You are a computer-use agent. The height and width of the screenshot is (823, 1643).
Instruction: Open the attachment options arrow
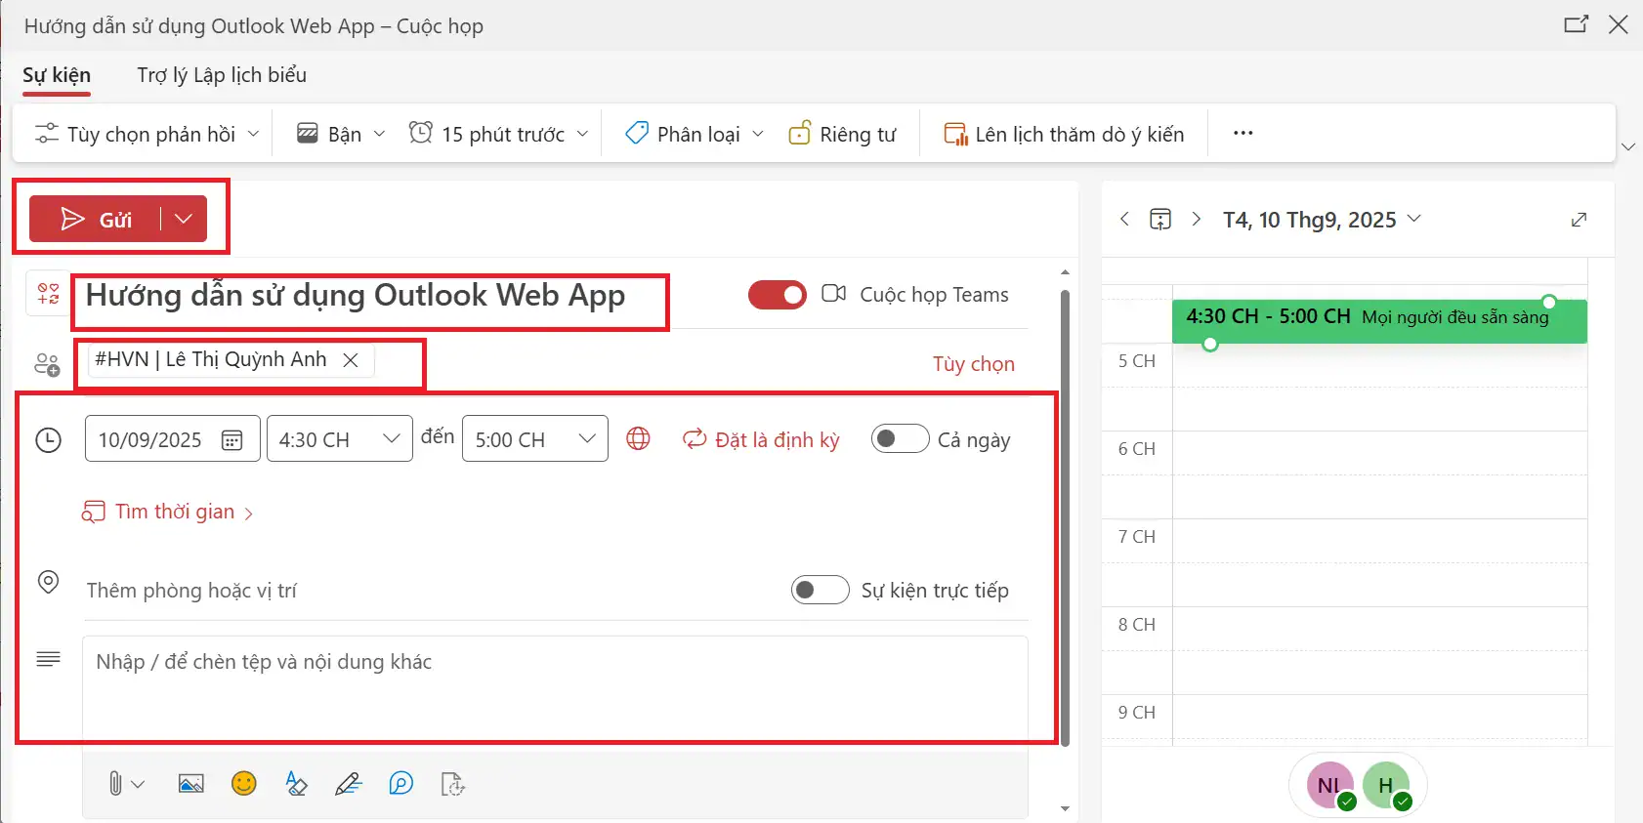click(x=138, y=784)
